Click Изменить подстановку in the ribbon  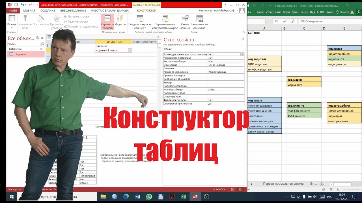[x=81, y=27]
